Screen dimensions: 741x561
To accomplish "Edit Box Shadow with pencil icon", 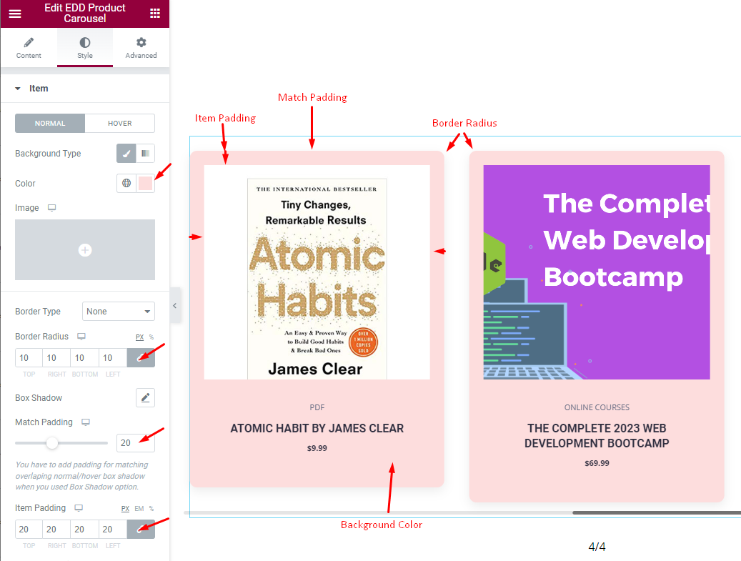I will pos(146,398).
